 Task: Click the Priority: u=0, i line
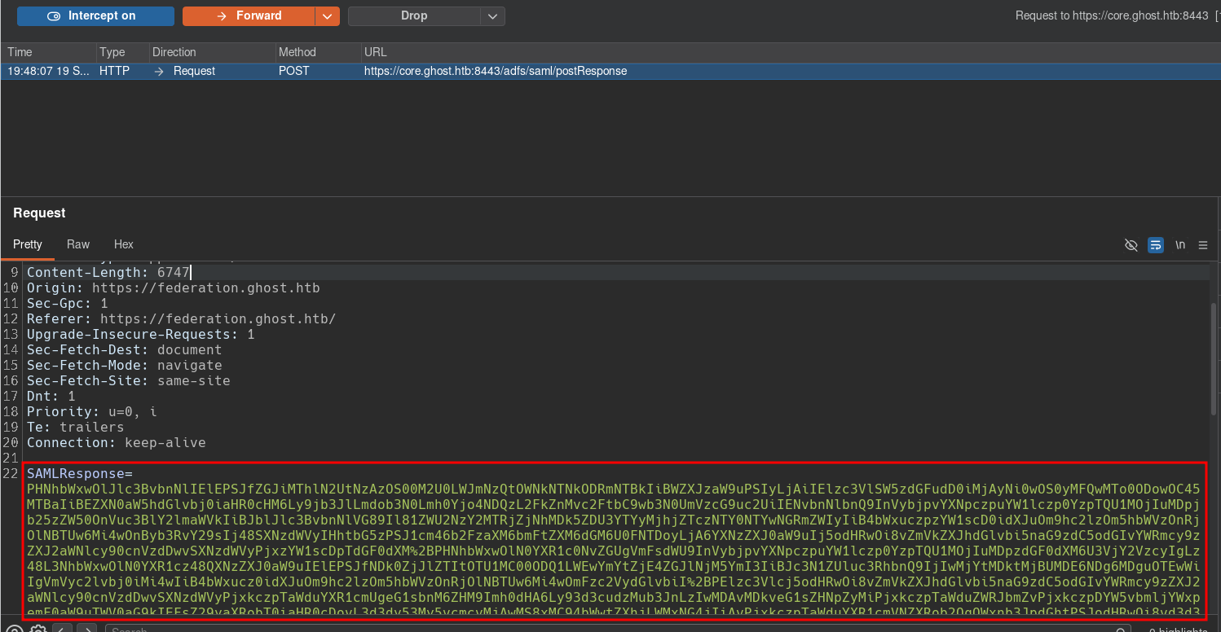(92, 412)
